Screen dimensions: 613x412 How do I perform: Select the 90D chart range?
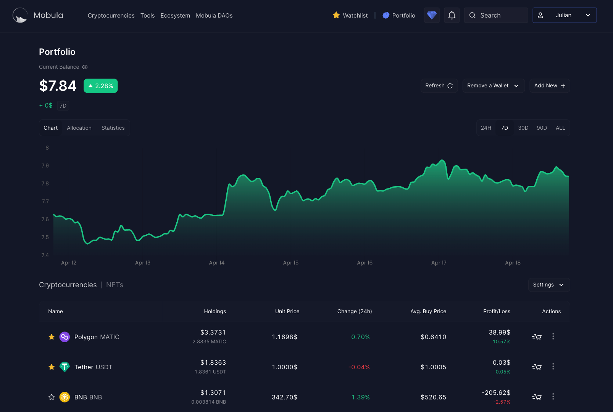[x=542, y=128]
